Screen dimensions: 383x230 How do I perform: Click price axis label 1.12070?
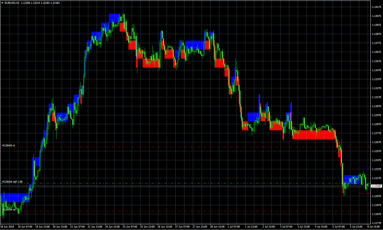[376, 196]
